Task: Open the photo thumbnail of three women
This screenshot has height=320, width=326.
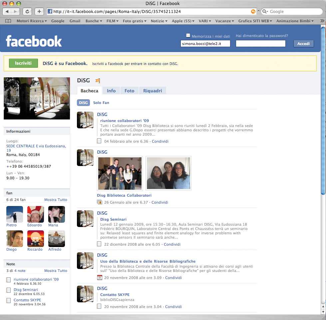Action: coord(168,173)
